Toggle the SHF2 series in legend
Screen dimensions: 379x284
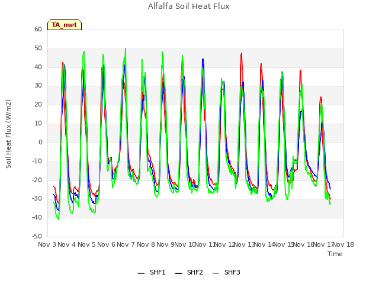(x=189, y=272)
